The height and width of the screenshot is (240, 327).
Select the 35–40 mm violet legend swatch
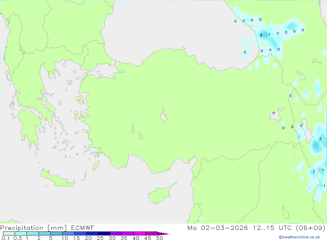pyautogui.click(x=128, y=233)
